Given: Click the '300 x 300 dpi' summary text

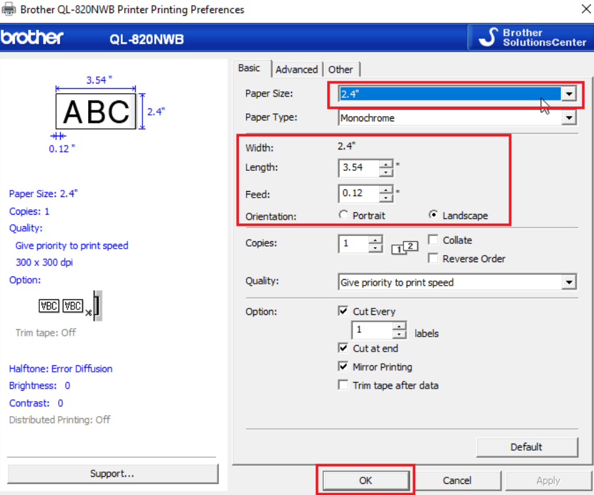Looking at the screenshot, I should (44, 262).
